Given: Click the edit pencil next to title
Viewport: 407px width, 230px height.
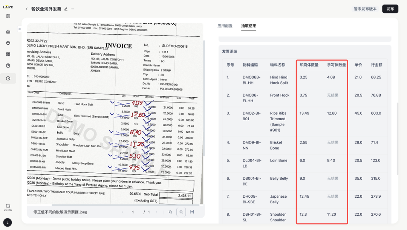Looking at the screenshot, I should 66,9.
